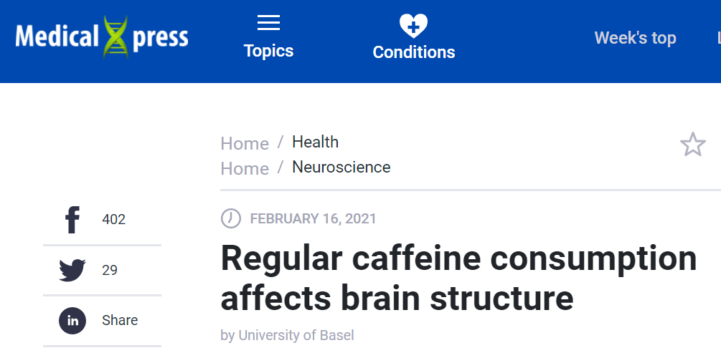The width and height of the screenshot is (721, 358).
Task: Click the Conditions heart icon
Action: click(413, 26)
